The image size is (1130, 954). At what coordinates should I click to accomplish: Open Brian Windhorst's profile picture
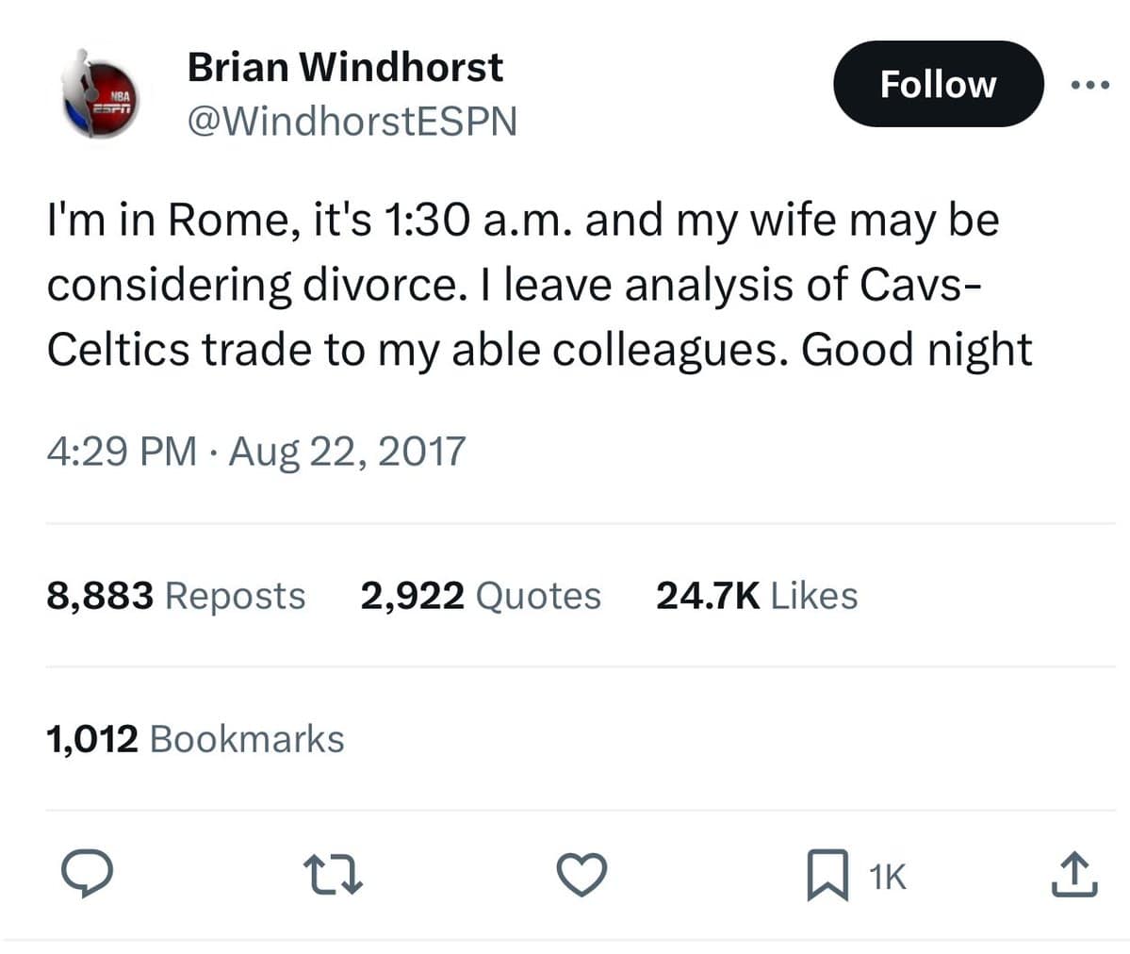click(x=98, y=94)
